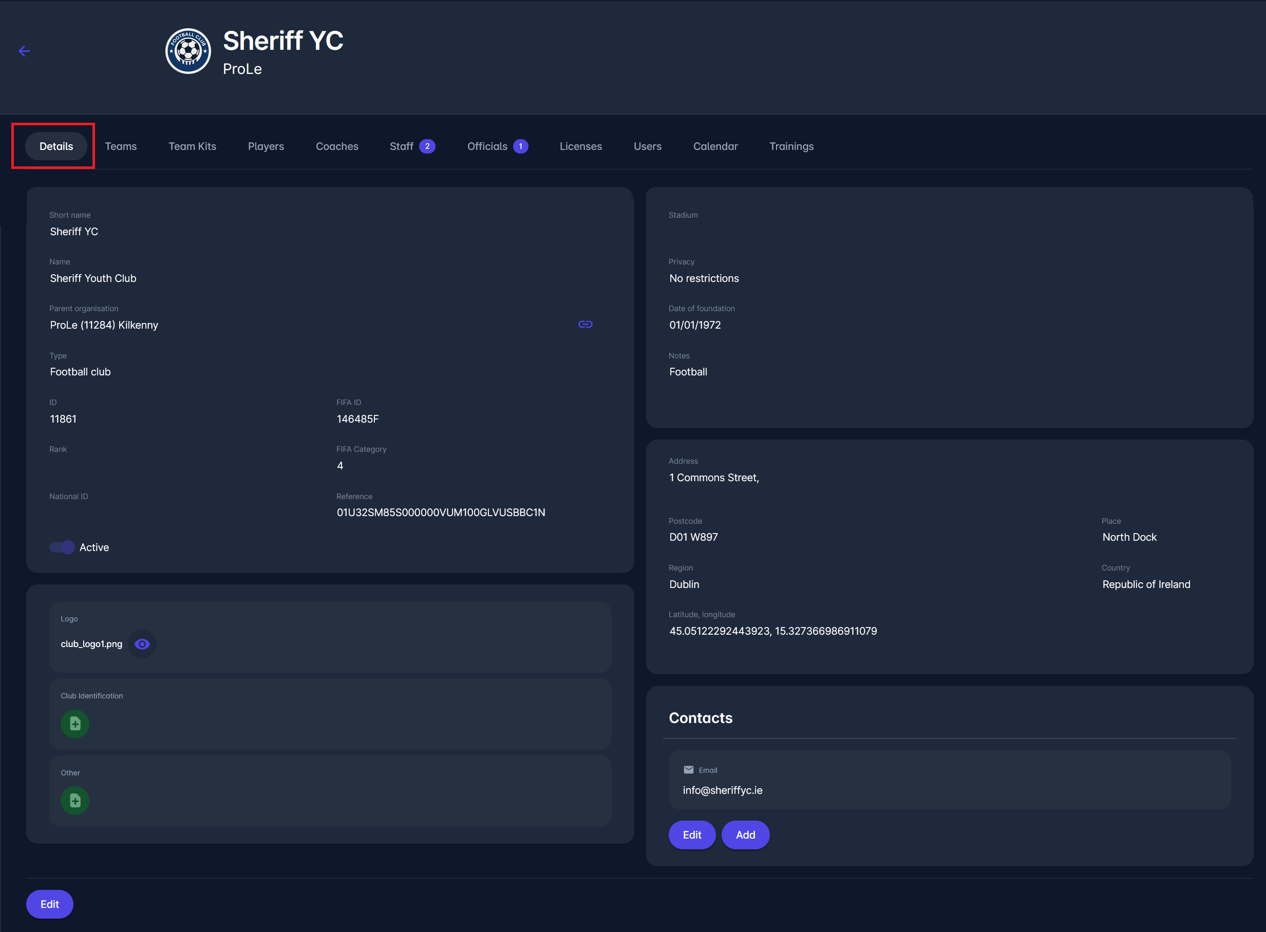Click Add in the Contacts section
This screenshot has width=1266, height=932.
pos(745,835)
